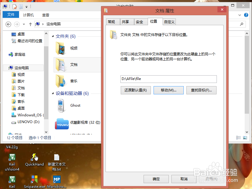This screenshot has width=252, height=189.
Task: Click the folder icon in dialog title bar
Action: (x=106, y=11)
